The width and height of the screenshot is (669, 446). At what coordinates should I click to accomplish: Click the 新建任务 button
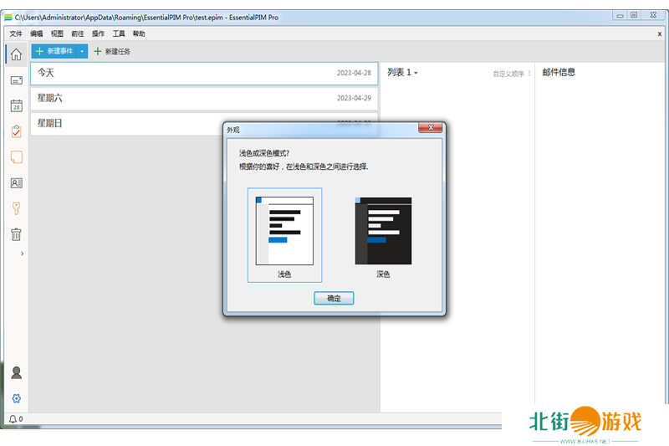(x=111, y=52)
